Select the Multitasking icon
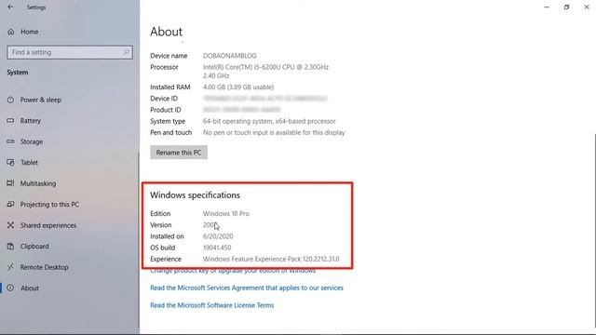 pyautogui.click(x=10, y=183)
